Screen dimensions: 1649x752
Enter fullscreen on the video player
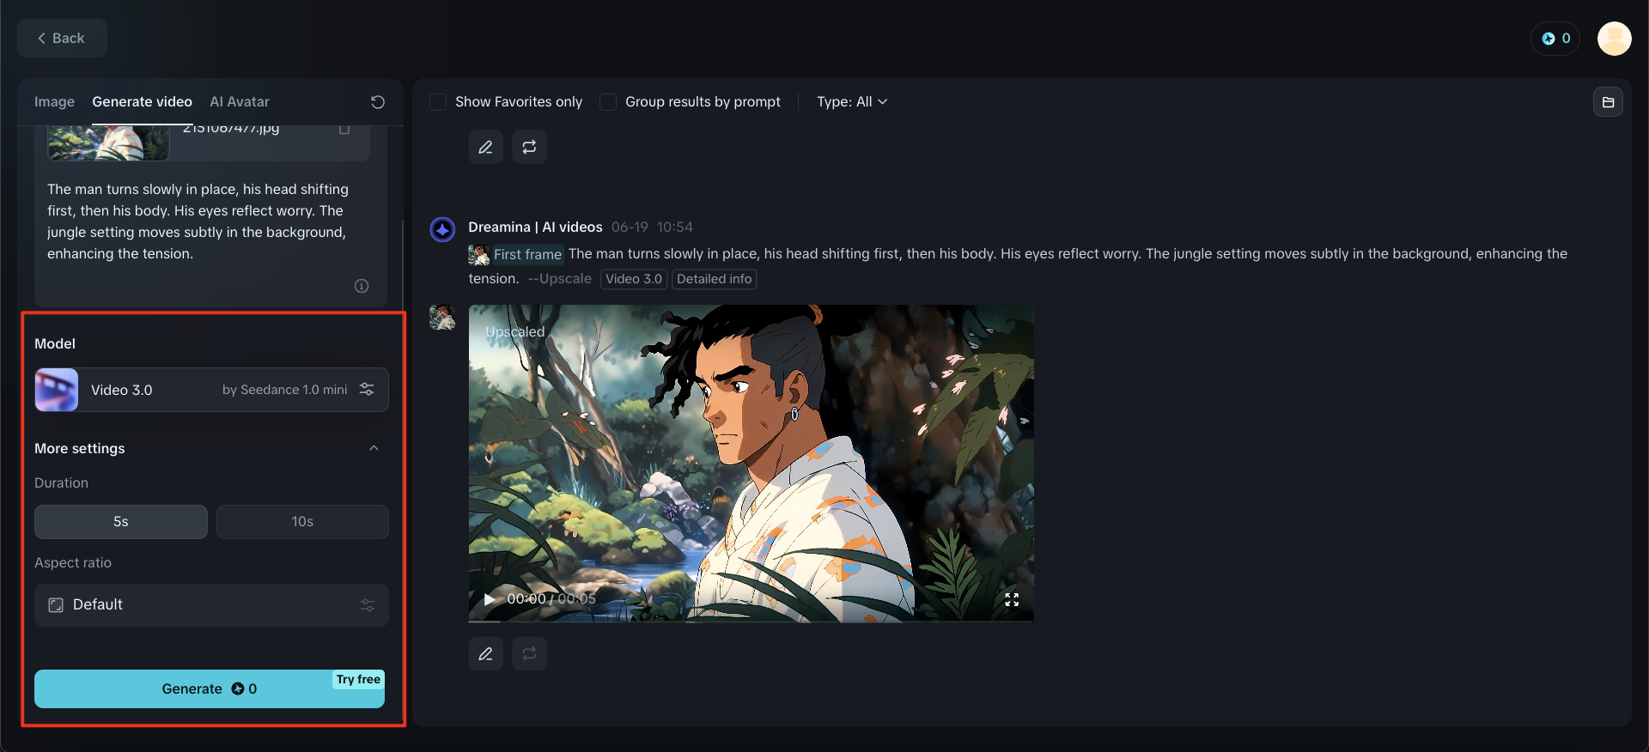(x=1012, y=599)
